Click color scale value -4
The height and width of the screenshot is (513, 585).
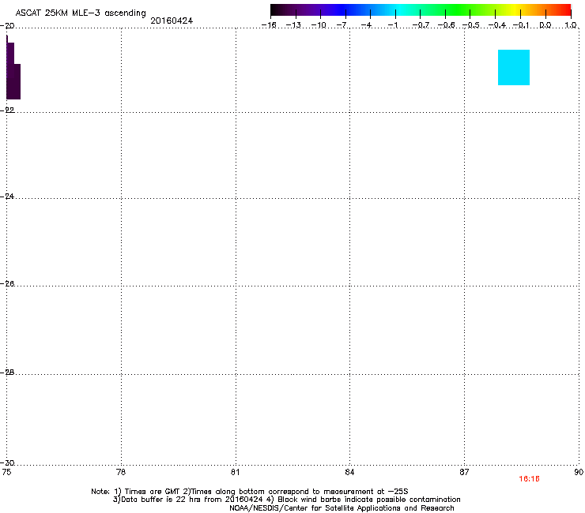point(367,25)
